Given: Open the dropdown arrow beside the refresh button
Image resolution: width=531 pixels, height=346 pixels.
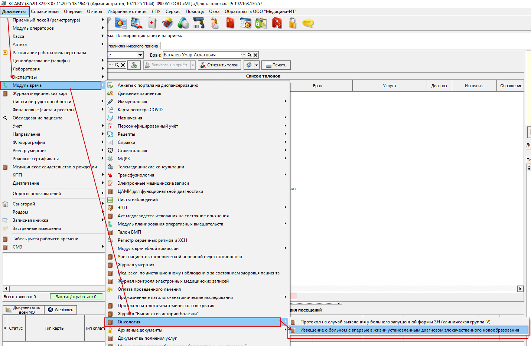Looking at the screenshot, I should pyautogui.click(x=257, y=65).
